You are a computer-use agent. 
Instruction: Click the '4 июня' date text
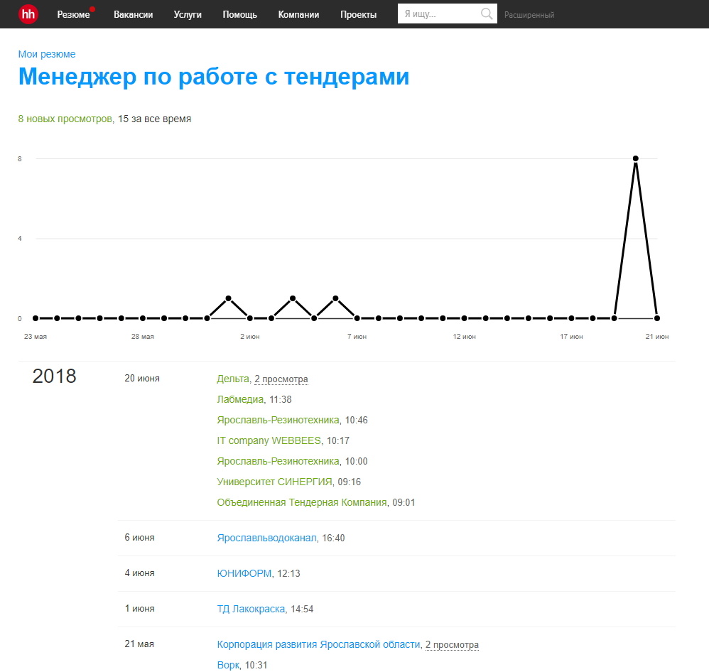pos(140,573)
